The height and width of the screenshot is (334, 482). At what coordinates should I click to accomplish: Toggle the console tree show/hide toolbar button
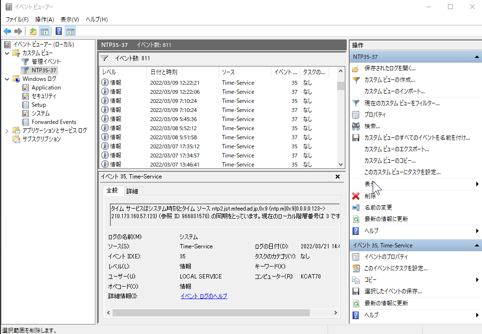(x=44, y=32)
